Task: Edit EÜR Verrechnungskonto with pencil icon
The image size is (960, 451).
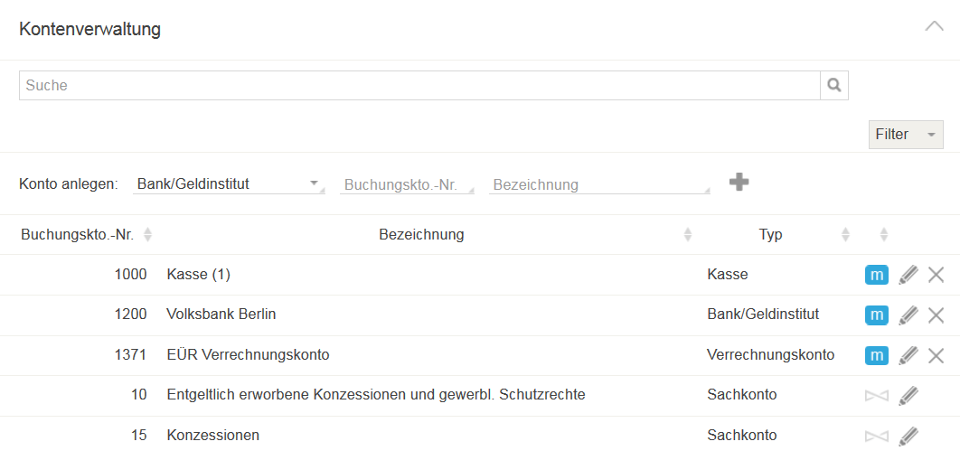Action: (x=908, y=355)
